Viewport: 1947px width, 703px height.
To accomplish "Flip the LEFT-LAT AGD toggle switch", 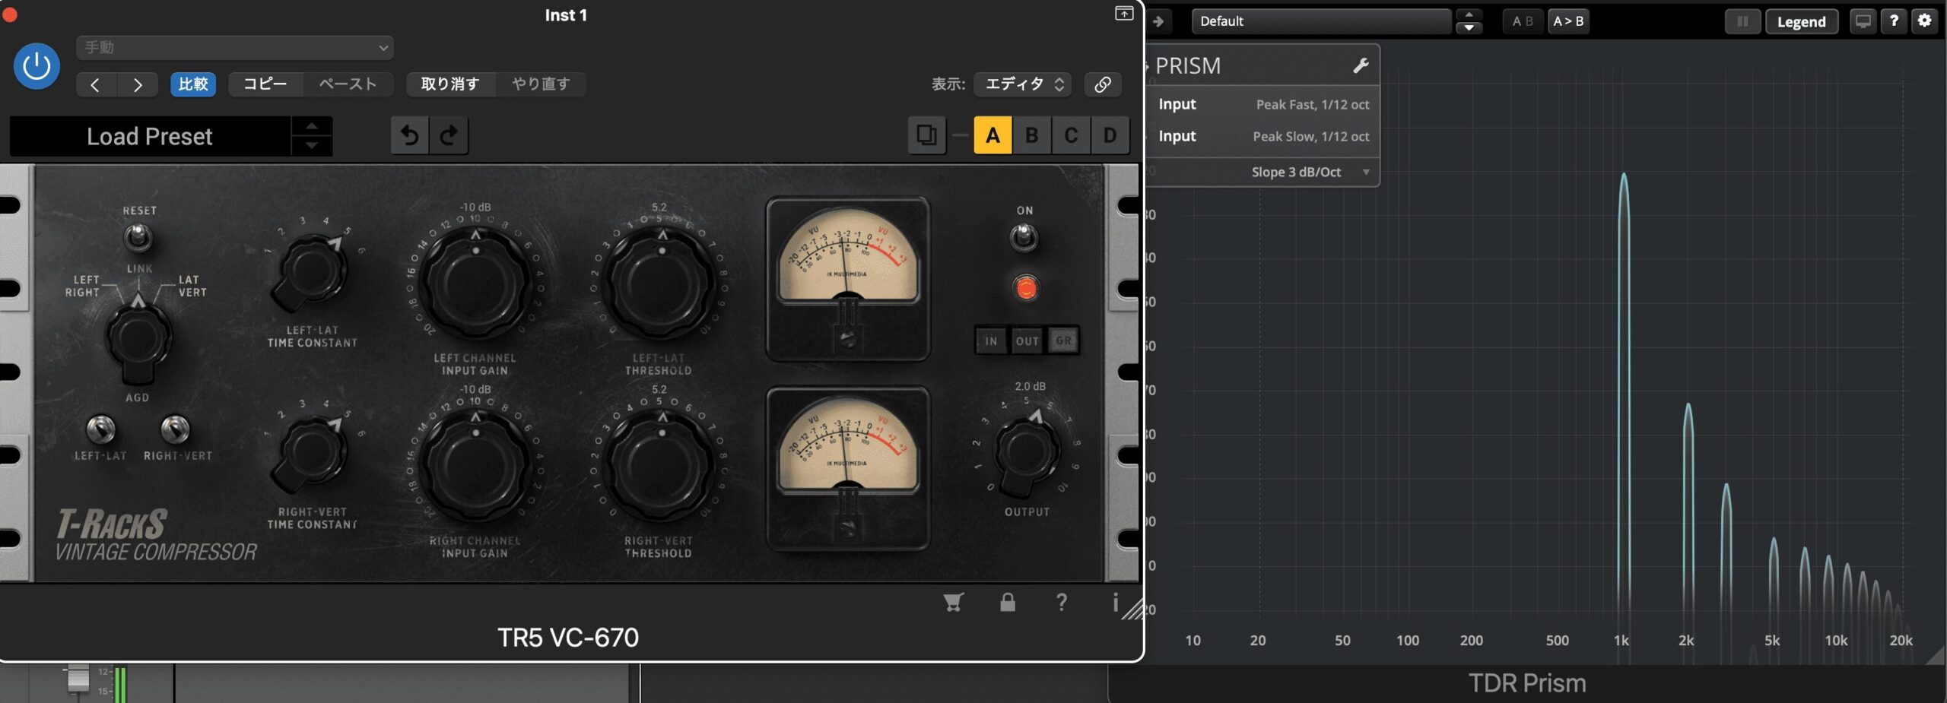I will (100, 429).
